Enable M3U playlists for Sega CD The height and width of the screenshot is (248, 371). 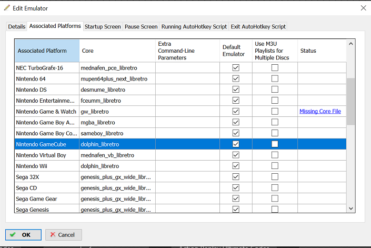tap(275, 187)
